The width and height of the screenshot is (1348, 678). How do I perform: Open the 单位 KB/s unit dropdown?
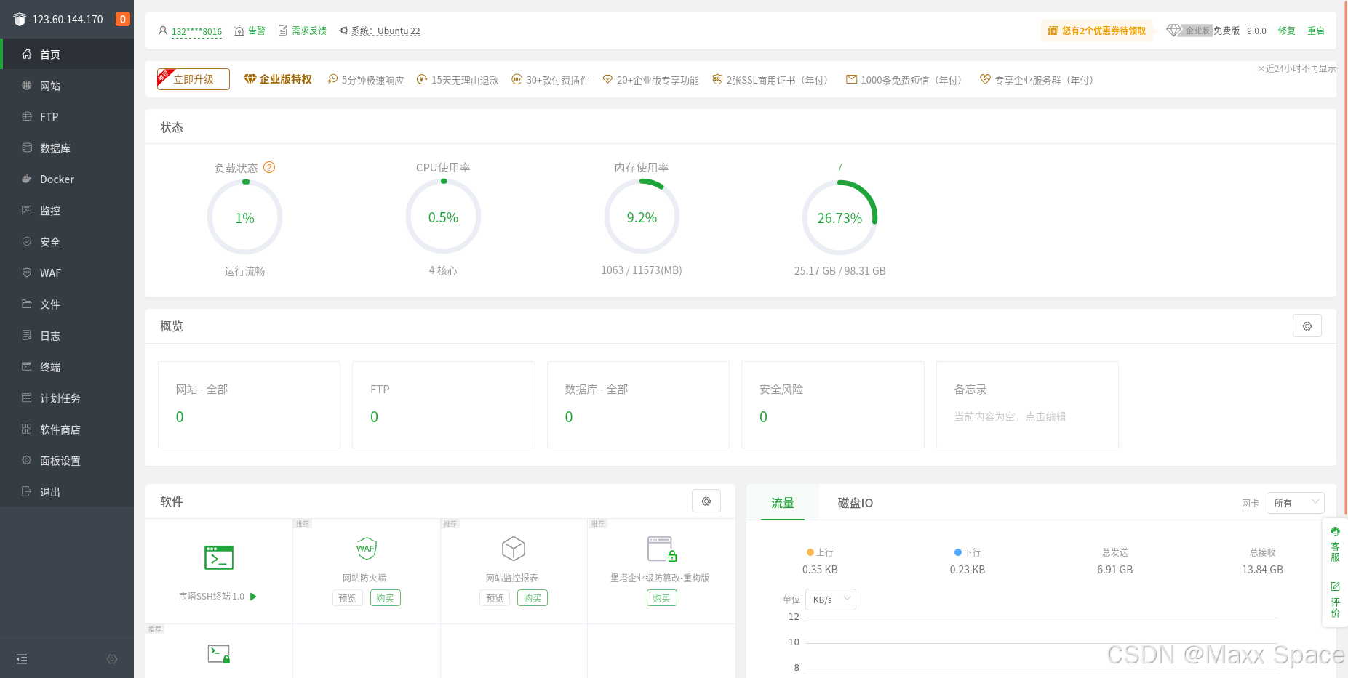(x=831, y=600)
